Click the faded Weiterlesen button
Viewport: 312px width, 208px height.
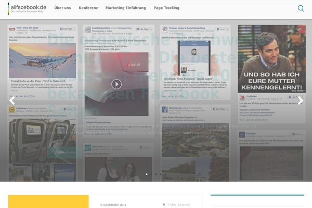[64, 152]
